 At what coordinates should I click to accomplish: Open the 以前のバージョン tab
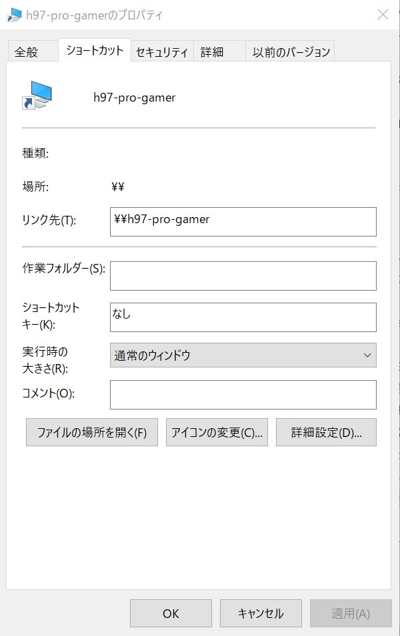(x=291, y=52)
